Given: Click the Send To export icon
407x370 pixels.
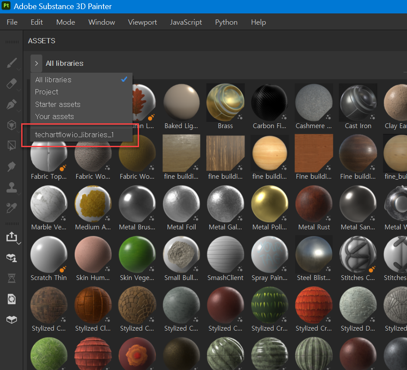Looking at the screenshot, I should (x=12, y=237).
